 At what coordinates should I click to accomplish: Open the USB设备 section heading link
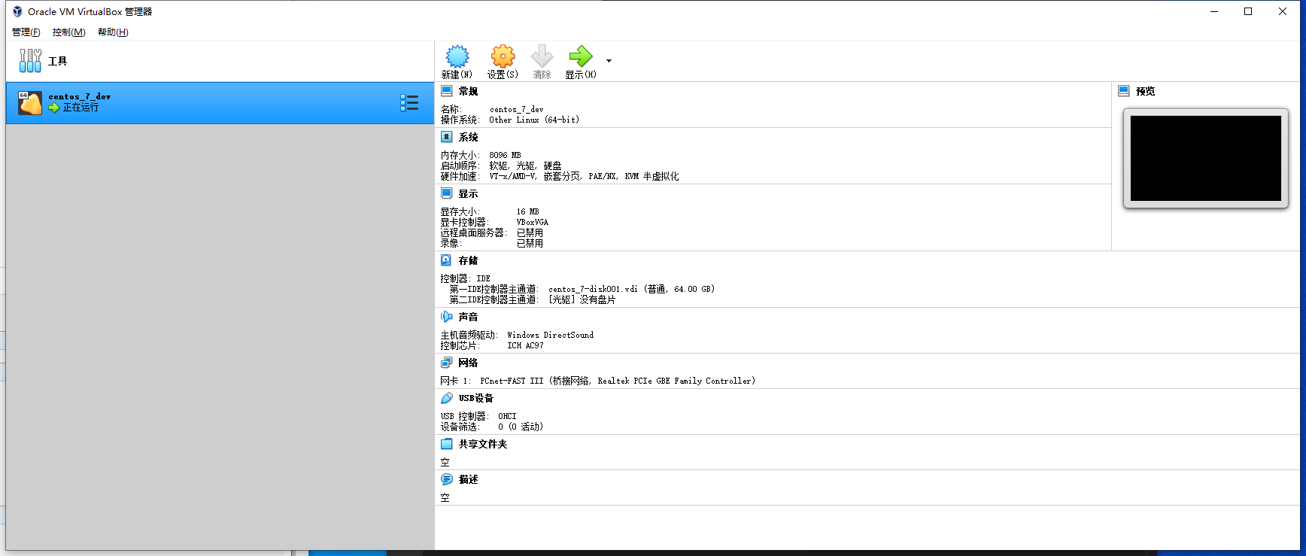coord(476,398)
